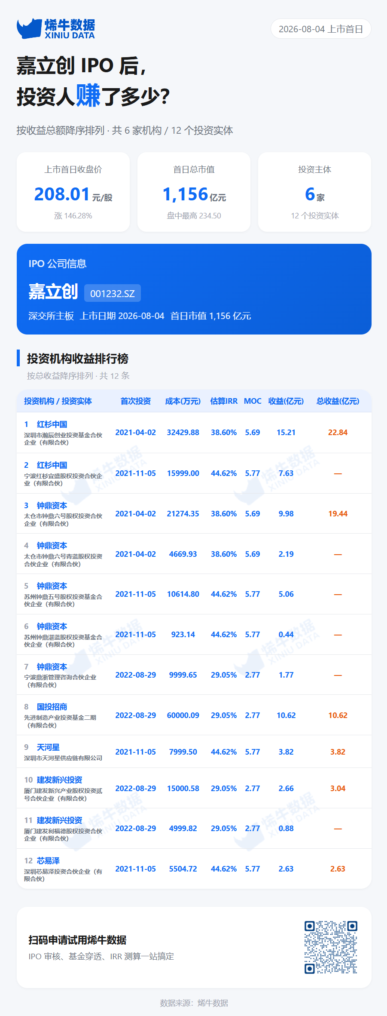Click the 收益(亿元) column header
Image resolution: width=387 pixels, height=1016 pixels.
(286, 401)
